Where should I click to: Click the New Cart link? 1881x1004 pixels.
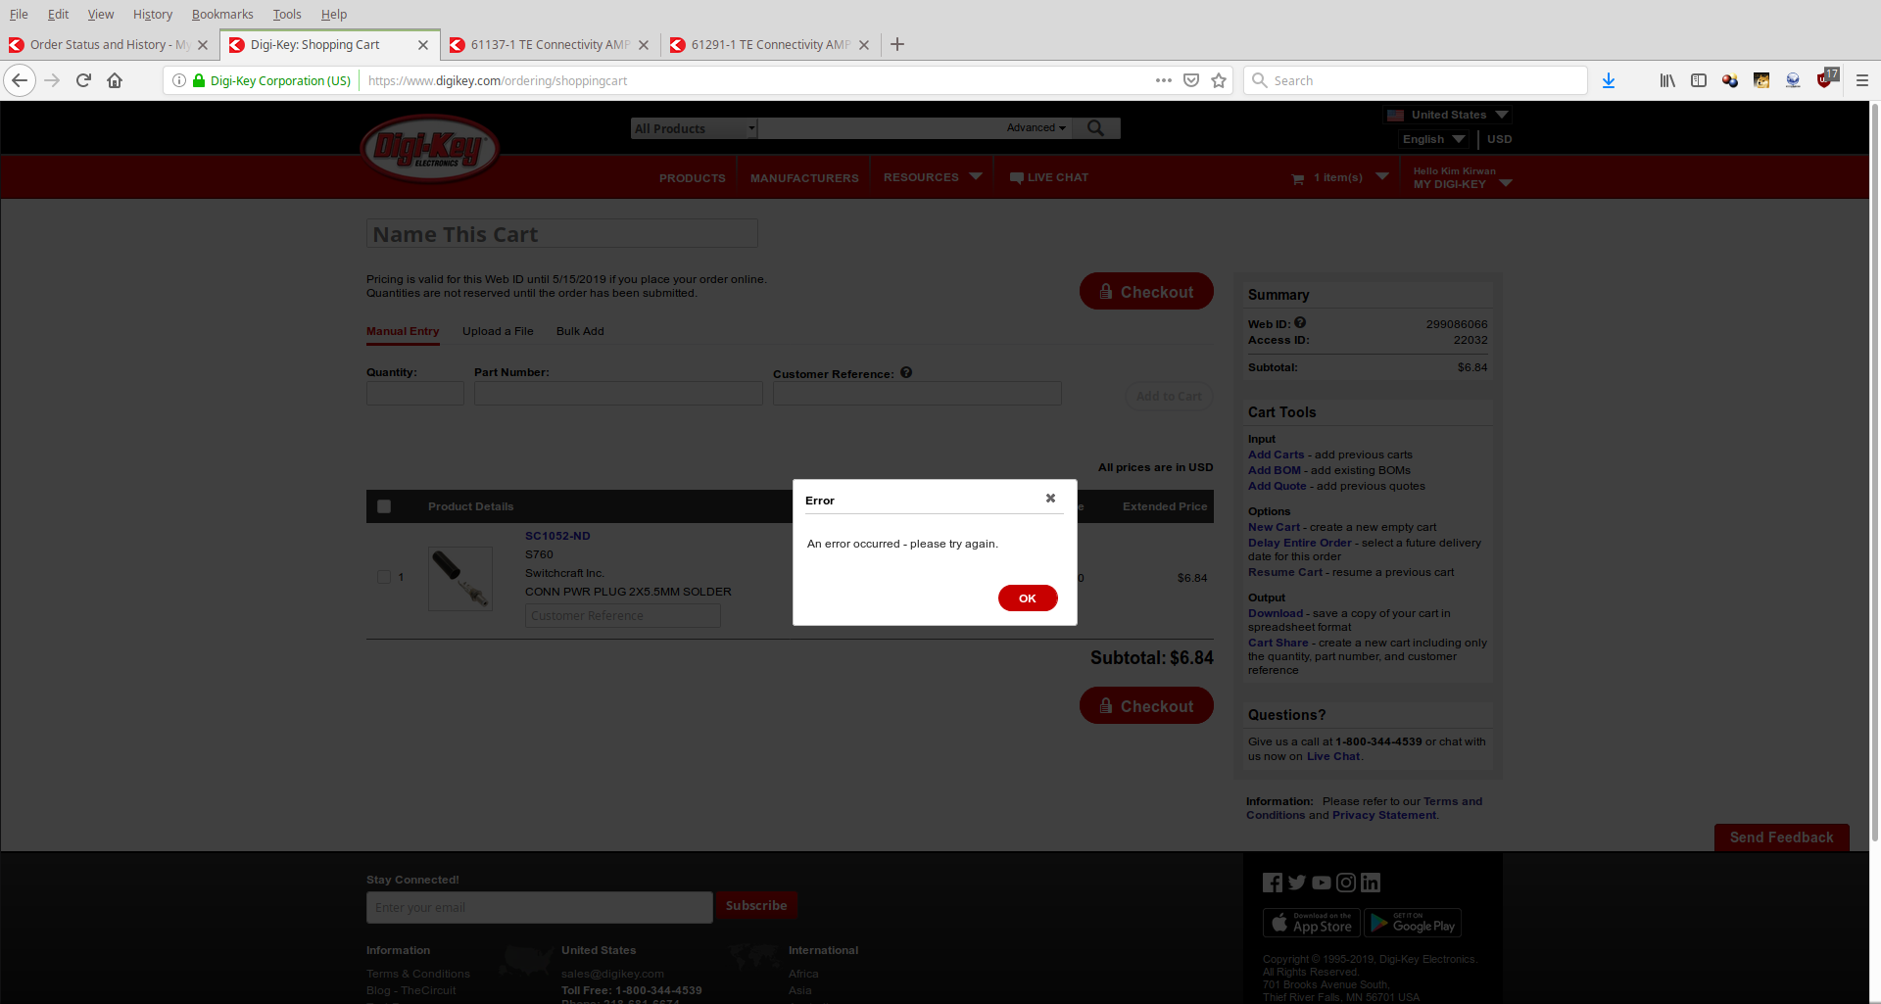pos(1274,527)
